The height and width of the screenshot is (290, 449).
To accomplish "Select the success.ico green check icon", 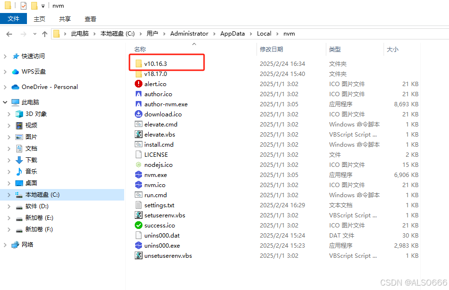I will pos(139,225).
